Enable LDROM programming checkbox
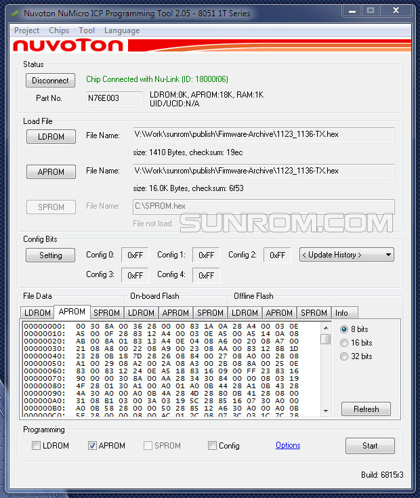This screenshot has width=420, height=498. click(x=36, y=446)
